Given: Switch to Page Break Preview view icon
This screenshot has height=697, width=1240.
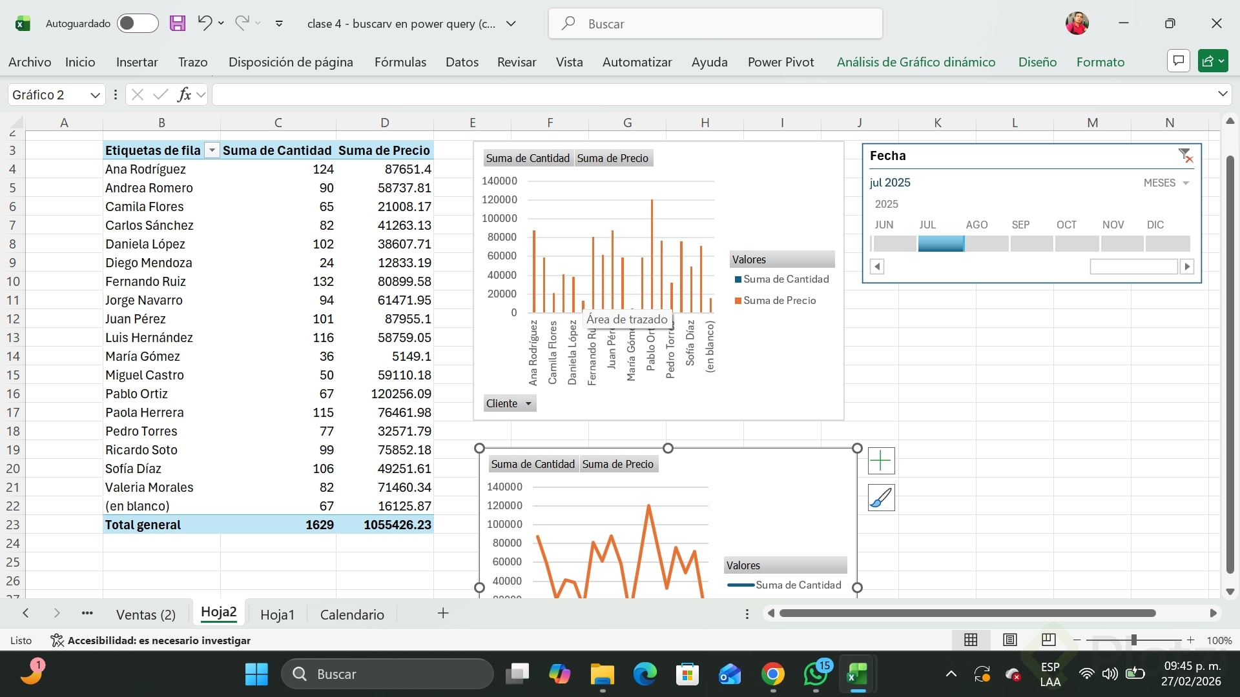Looking at the screenshot, I should 1049,640.
